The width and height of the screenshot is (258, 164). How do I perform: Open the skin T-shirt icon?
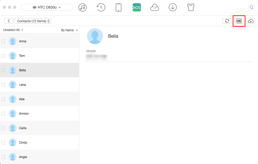pyautogui.click(x=191, y=7)
